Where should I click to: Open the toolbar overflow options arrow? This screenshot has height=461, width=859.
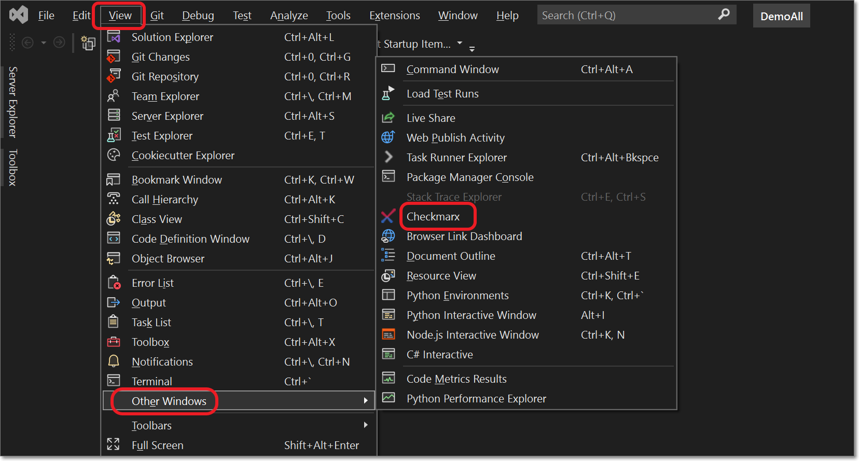pyautogui.click(x=472, y=49)
